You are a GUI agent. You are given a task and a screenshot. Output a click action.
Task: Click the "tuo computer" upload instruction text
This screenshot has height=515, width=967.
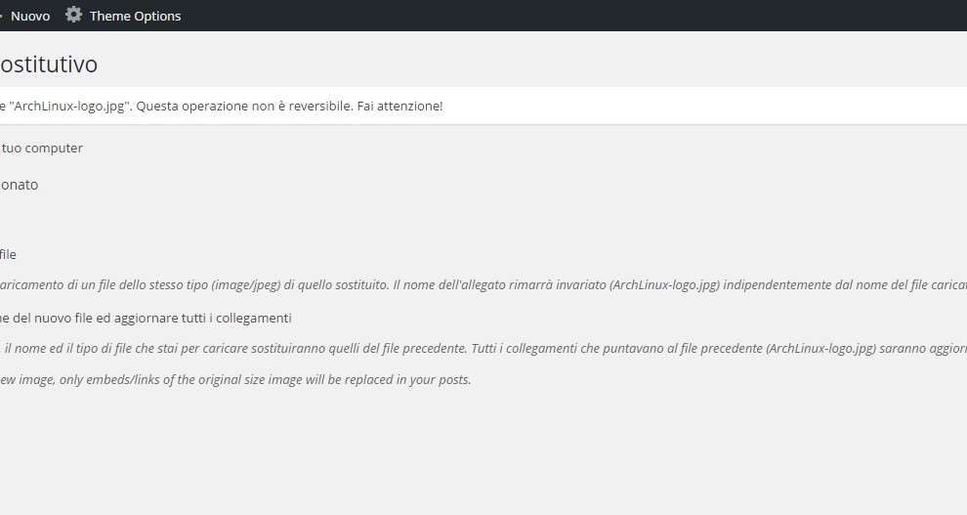tap(42, 149)
